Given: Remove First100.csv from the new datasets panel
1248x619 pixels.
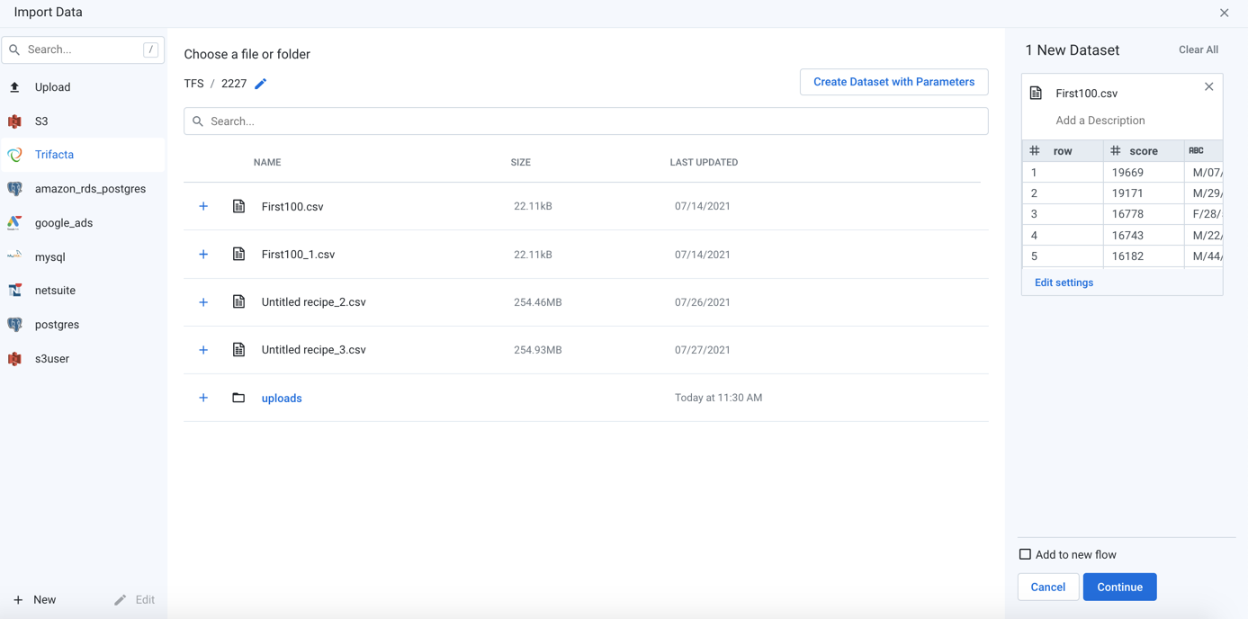Looking at the screenshot, I should pos(1208,87).
